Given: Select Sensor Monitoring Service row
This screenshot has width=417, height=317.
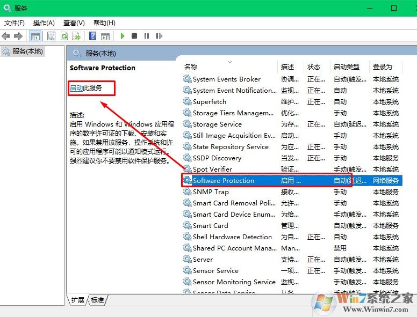Looking at the screenshot, I should click(x=292, y=282).
